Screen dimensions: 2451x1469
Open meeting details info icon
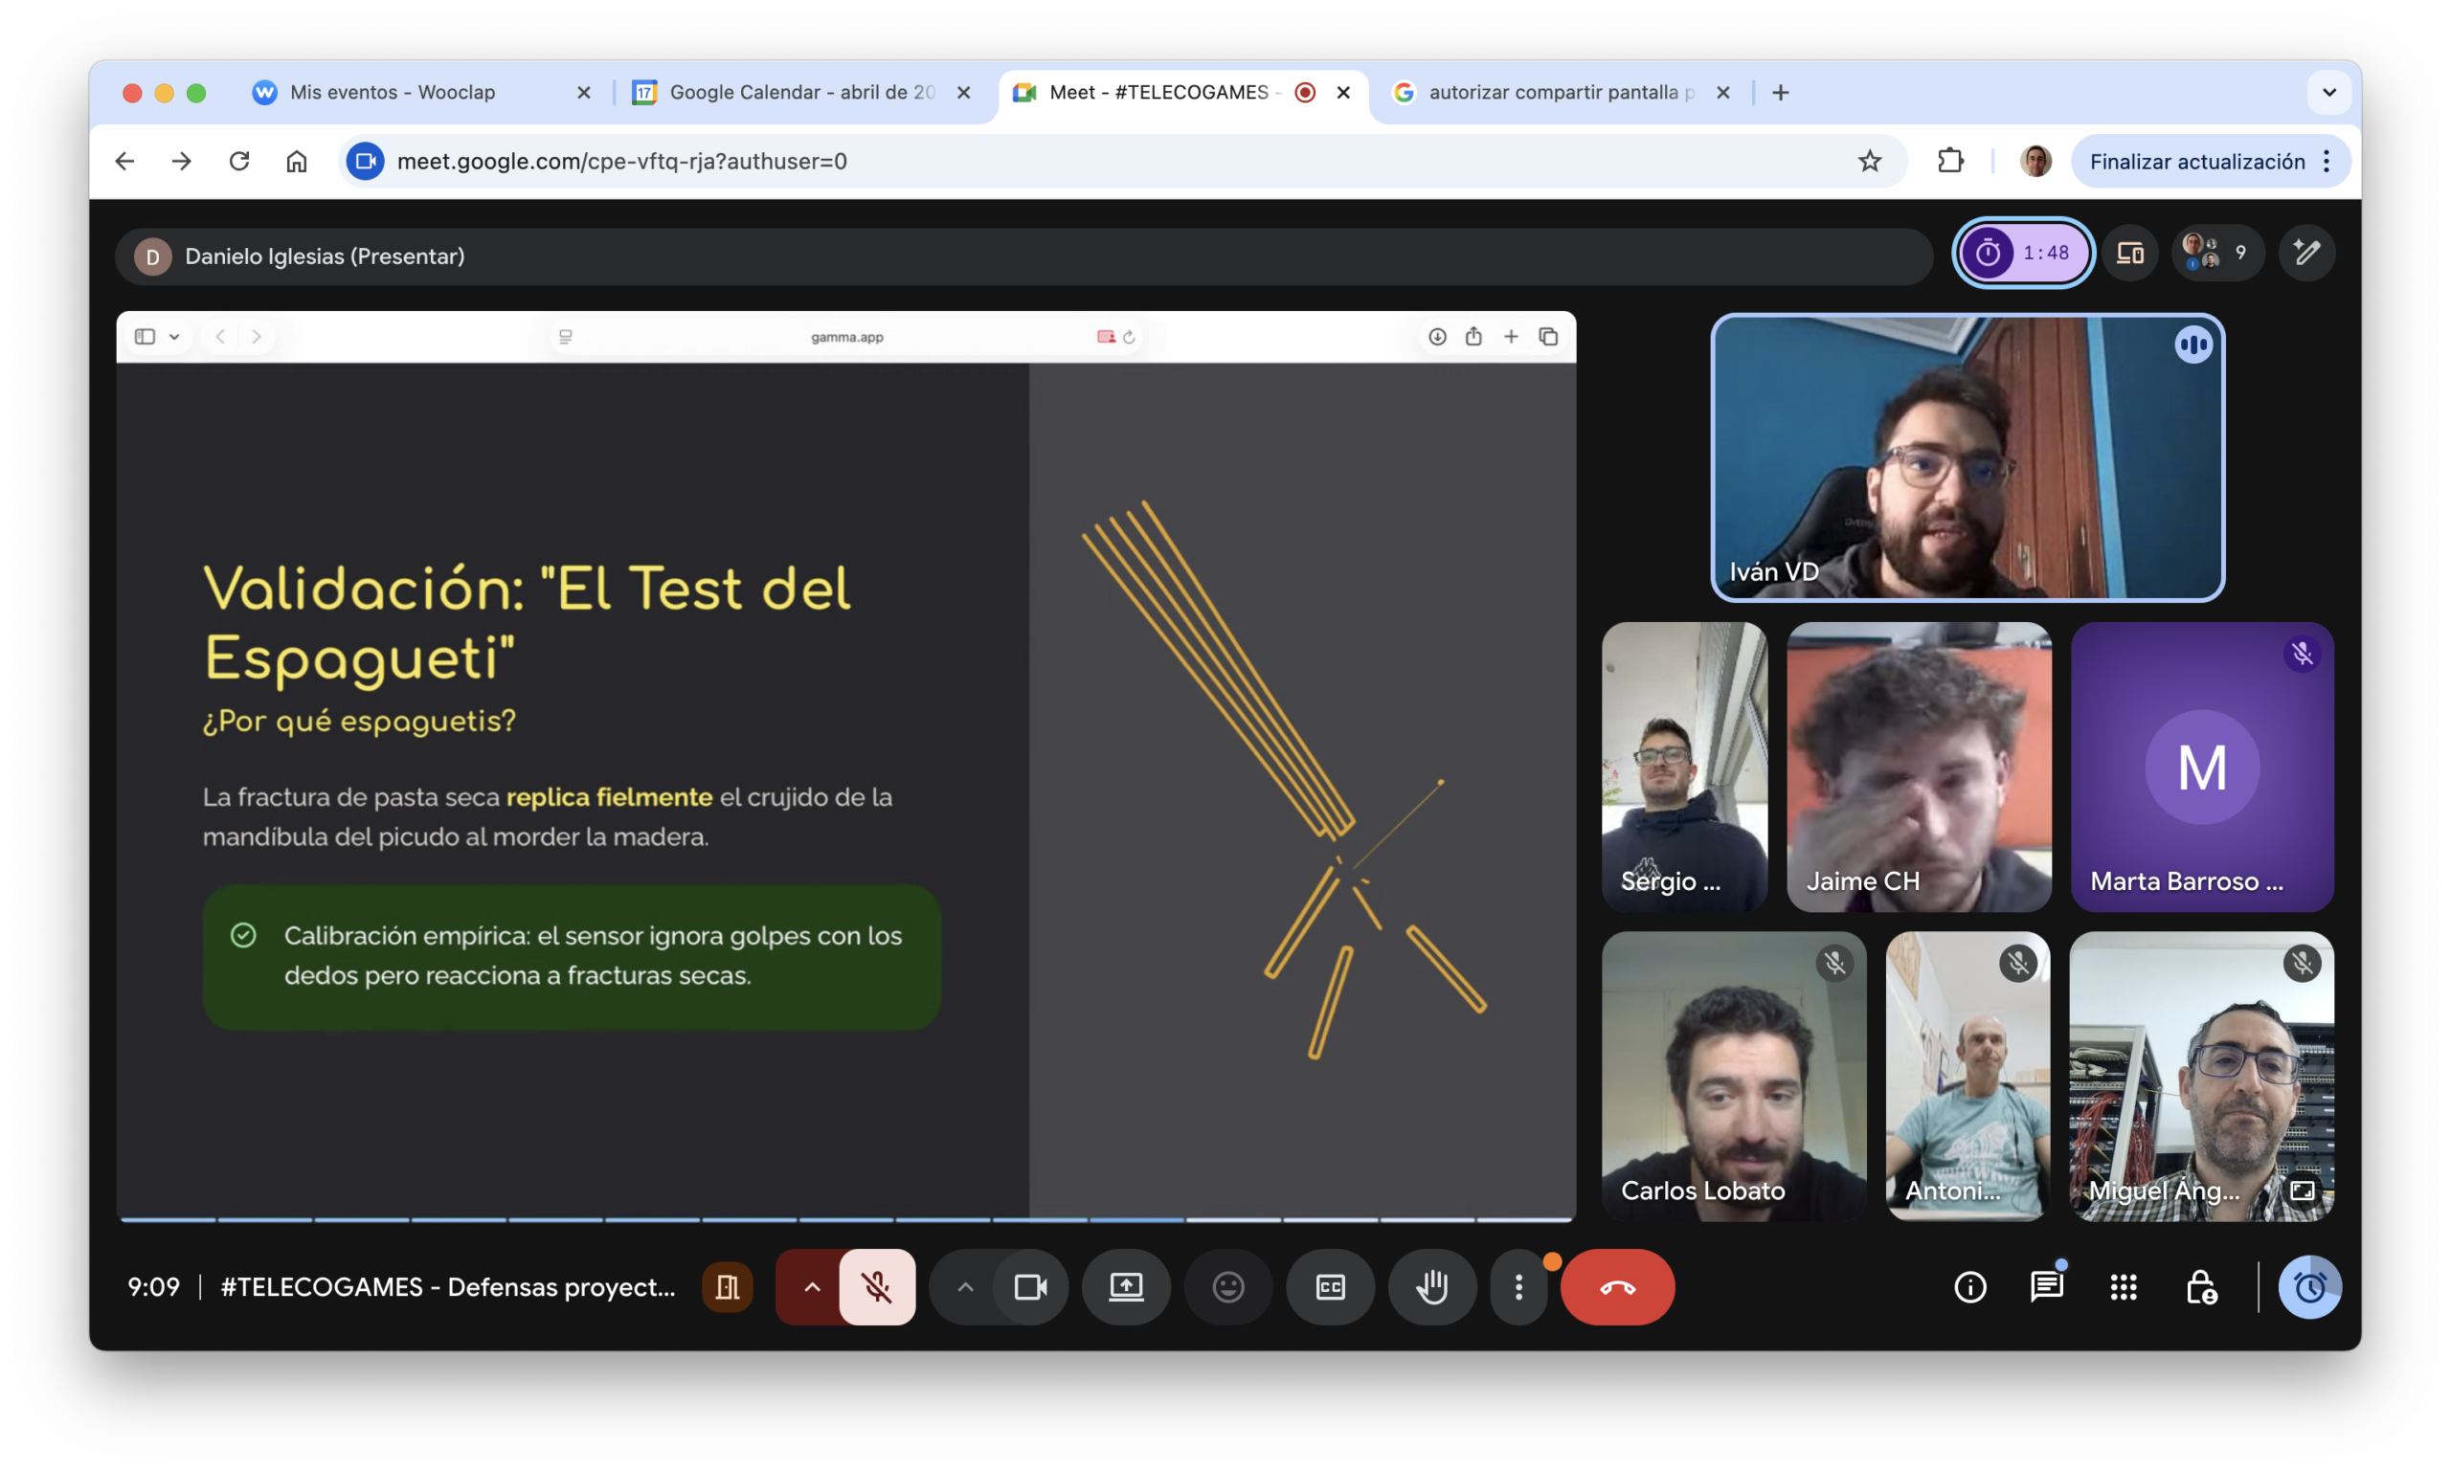[x=1969, y=1287]
